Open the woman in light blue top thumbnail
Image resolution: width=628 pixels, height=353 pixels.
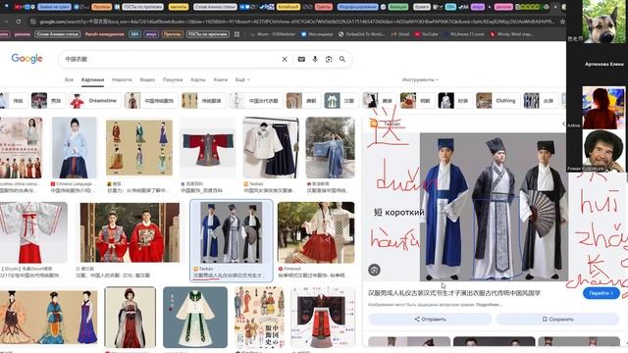(x=75, y=148)
